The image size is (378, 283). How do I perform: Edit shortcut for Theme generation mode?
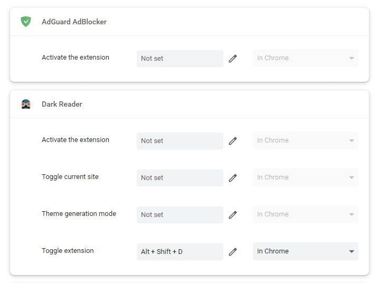pyautogui.click(x=233, y=215)
